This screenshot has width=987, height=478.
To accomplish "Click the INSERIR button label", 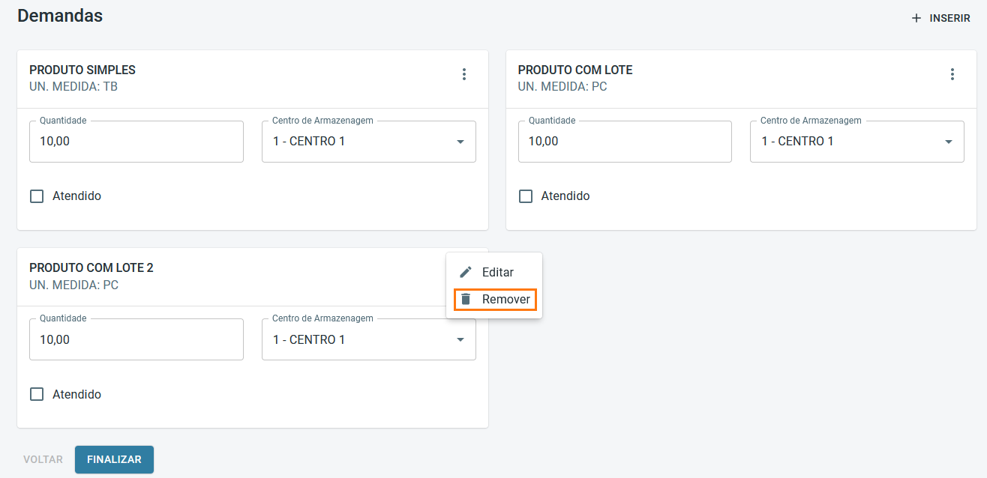I will (949, 18).
